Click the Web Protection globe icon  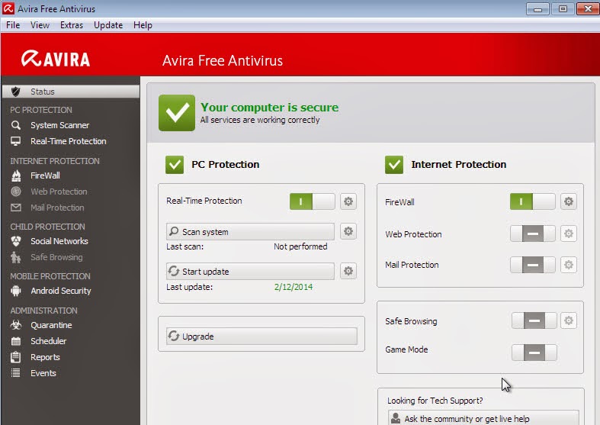coord(16,192)
